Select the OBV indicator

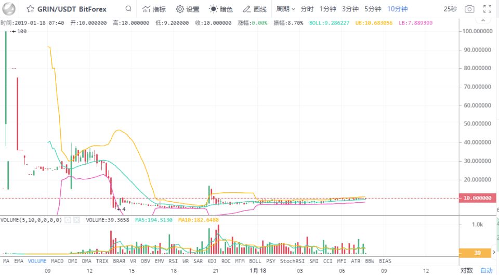(x=146, y=261)
